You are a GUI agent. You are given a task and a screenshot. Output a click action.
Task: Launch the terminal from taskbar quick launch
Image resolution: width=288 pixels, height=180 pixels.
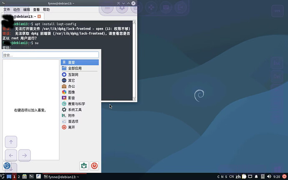[31, 177]
